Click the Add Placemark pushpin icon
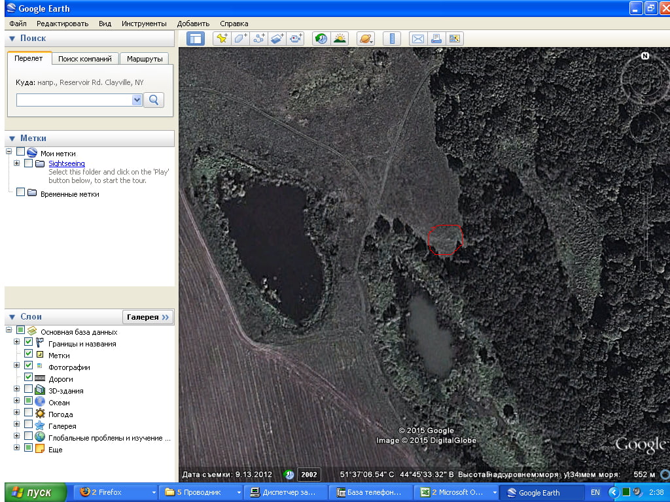 point(222,39)
